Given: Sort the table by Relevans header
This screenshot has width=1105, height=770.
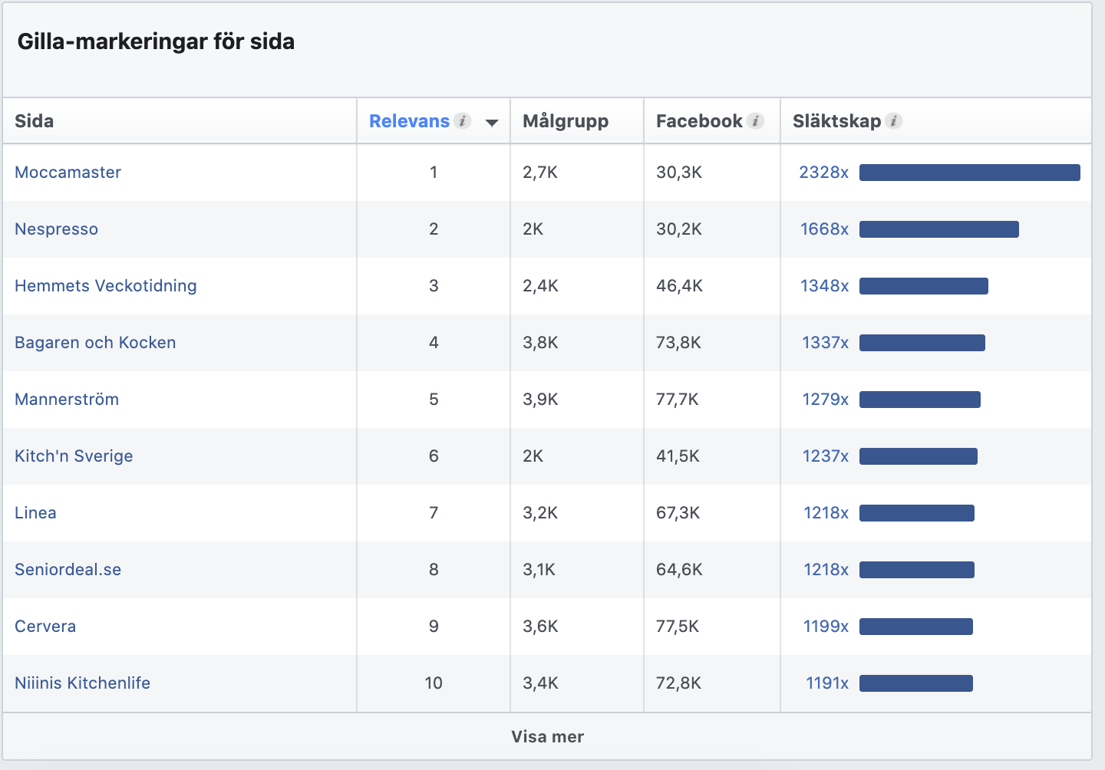Looking at the screenshot, I should point(409,121).
